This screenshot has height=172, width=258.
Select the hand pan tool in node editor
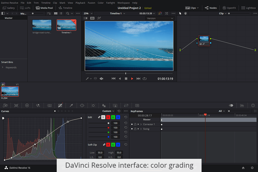(x=185, y=13)
